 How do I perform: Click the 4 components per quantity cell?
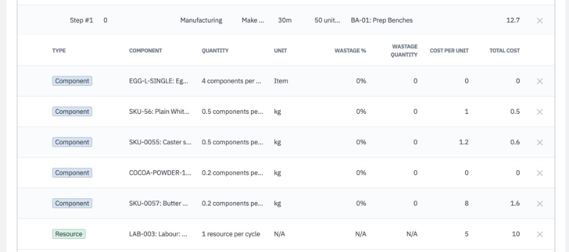click(231, 81)
